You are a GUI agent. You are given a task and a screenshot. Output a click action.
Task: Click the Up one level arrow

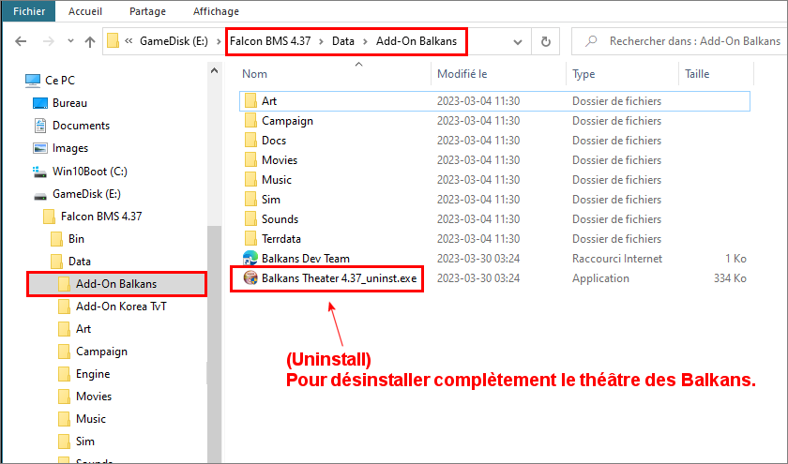click(x=90, y=42)
